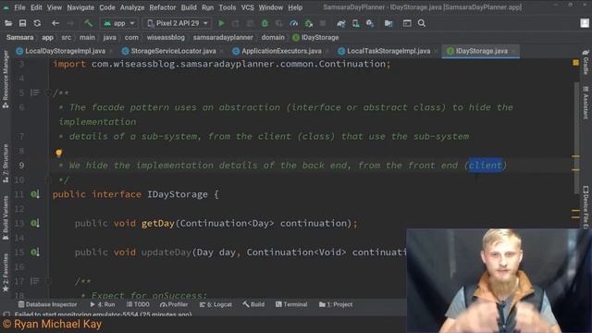The height and width of the screenshot is (333, 592).
Task: Click Attach Debugger to Android Process icon
Action: pos(308,23)
